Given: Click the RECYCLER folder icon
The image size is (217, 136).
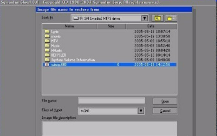Looking at the screenshot, I should [47, 55].
